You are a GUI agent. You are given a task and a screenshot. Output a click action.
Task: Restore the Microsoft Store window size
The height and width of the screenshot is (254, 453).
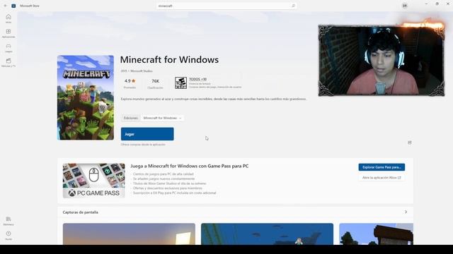click(x=437, y=4)
